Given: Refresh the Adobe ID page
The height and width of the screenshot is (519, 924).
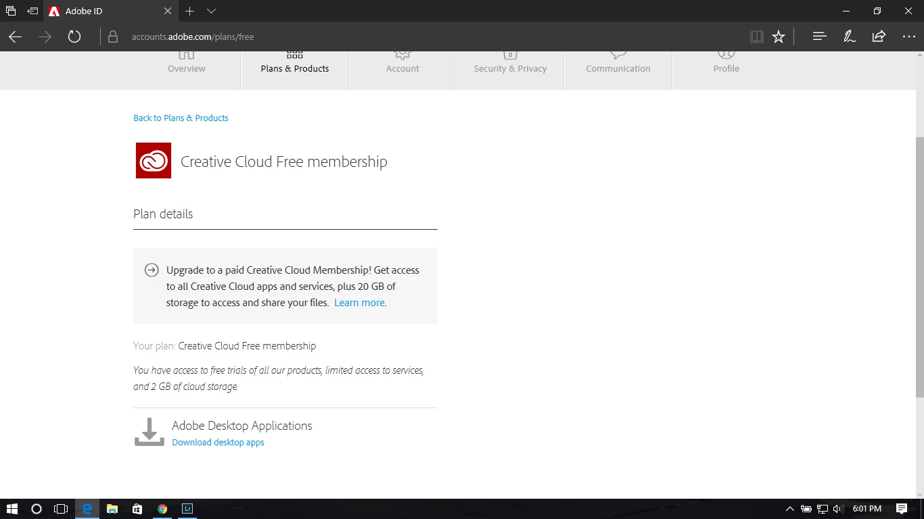Looking at the screenshot, I should (74, 36).
